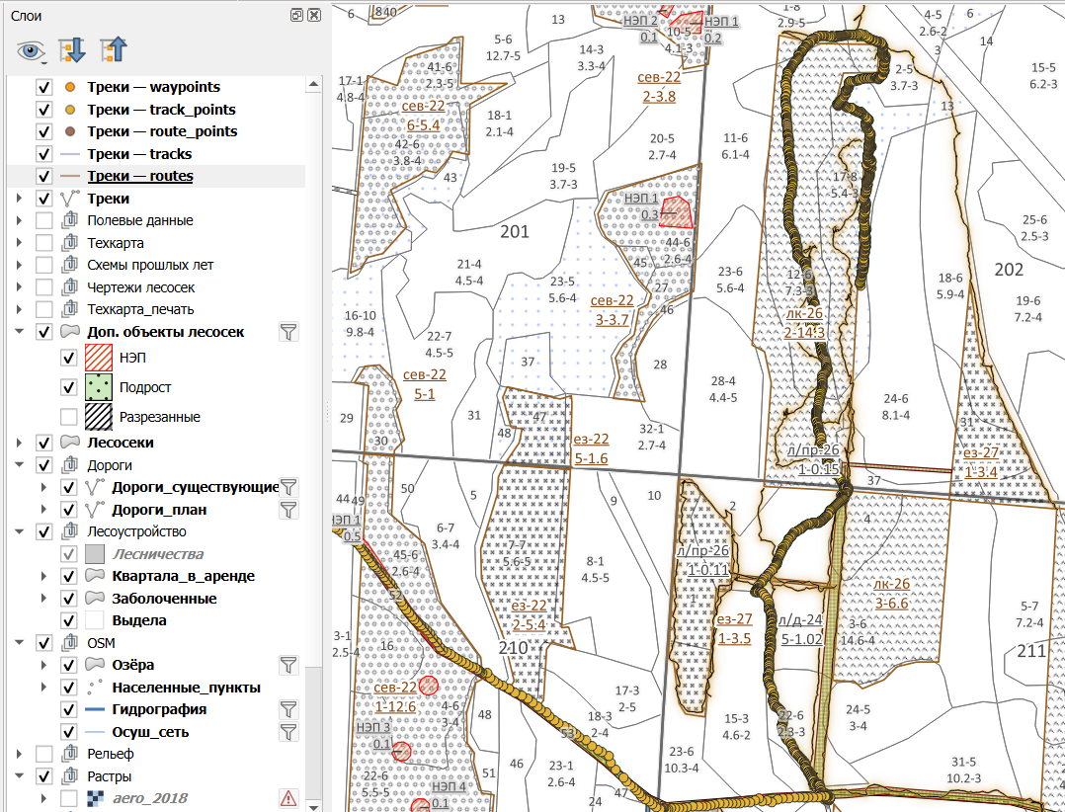Screen dimensions: 1065x812
Task: Click map label лк-26 2-14.3
Action: pos(804,323)
